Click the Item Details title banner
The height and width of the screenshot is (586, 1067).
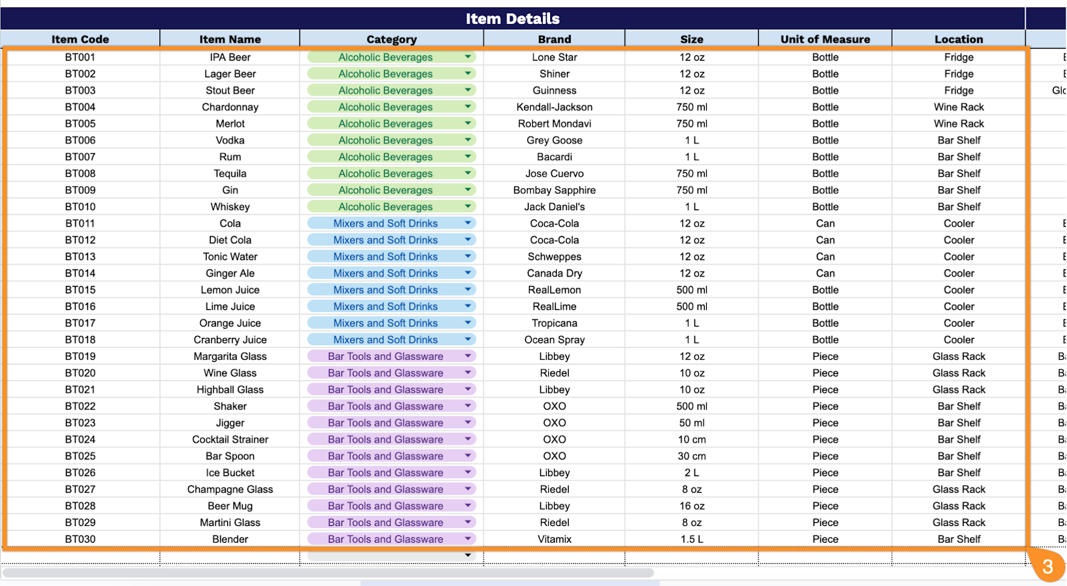coord(512,19)
